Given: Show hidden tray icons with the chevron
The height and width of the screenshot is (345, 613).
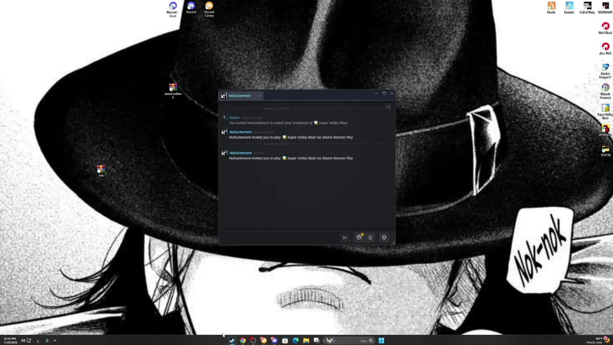Looking at the screenshot, I should pos(55,341).
